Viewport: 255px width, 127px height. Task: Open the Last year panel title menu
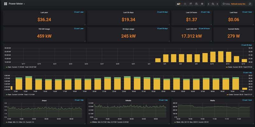click(44, 12)
